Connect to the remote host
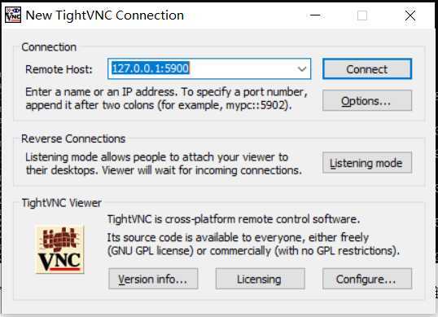The width and height of the screenshot is (438, 317). click(x=367, y=69)
